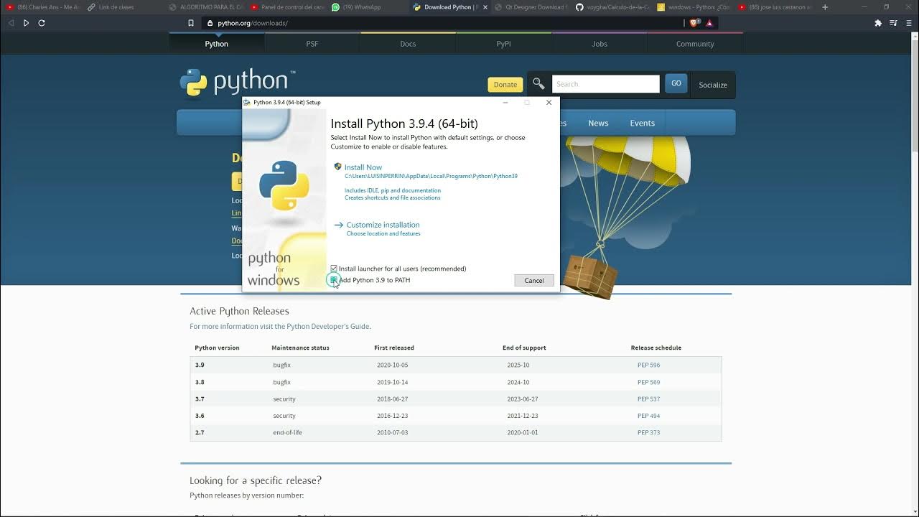919x517 pixels.
Task: Click the shield icon beside Install Now
Action: 337,167
